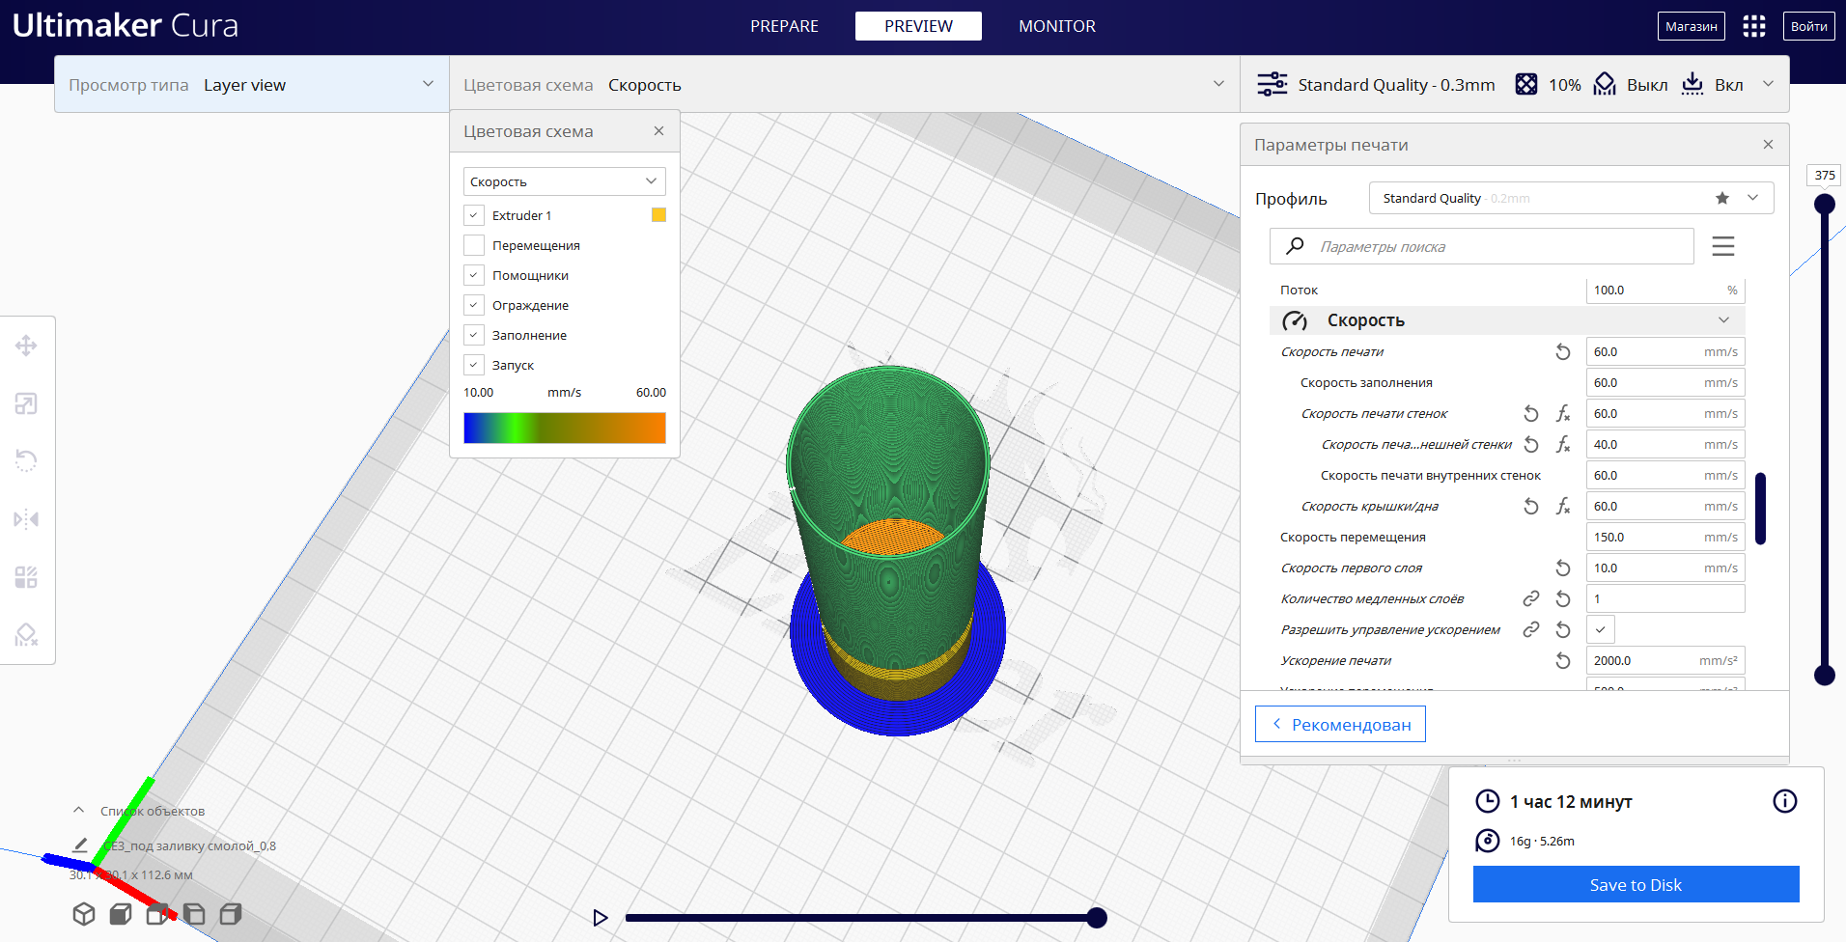Open the Скорость color scheme dropdown
Image resolution: width=1846 pixels, height=942 pixels.
pos(564,181)
